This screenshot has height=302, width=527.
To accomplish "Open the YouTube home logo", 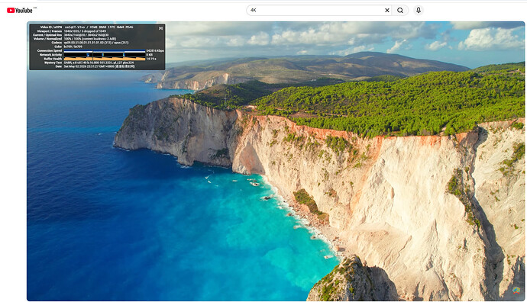I will click(x=20, y=11).
